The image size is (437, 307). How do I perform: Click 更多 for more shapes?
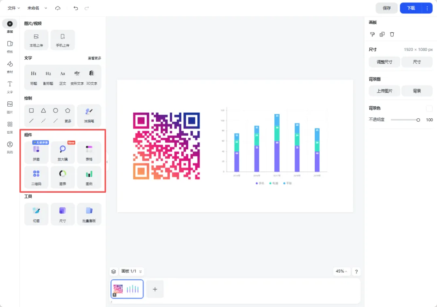[68, 121]
